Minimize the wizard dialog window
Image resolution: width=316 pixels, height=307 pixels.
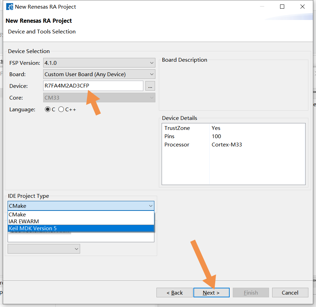262,7
